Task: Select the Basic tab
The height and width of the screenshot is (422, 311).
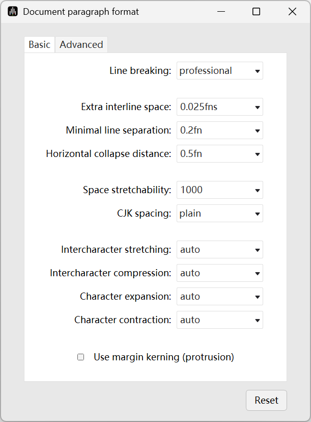Action: (39, 45)
